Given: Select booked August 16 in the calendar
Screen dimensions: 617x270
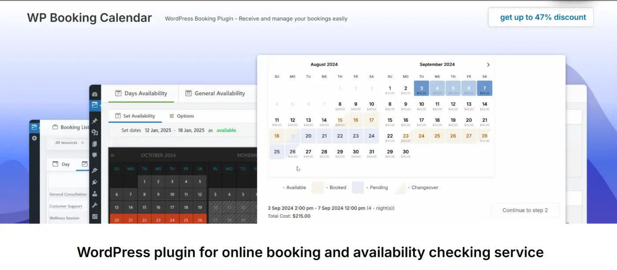Looking at the screenshot, I should click(x=356, y=120).
